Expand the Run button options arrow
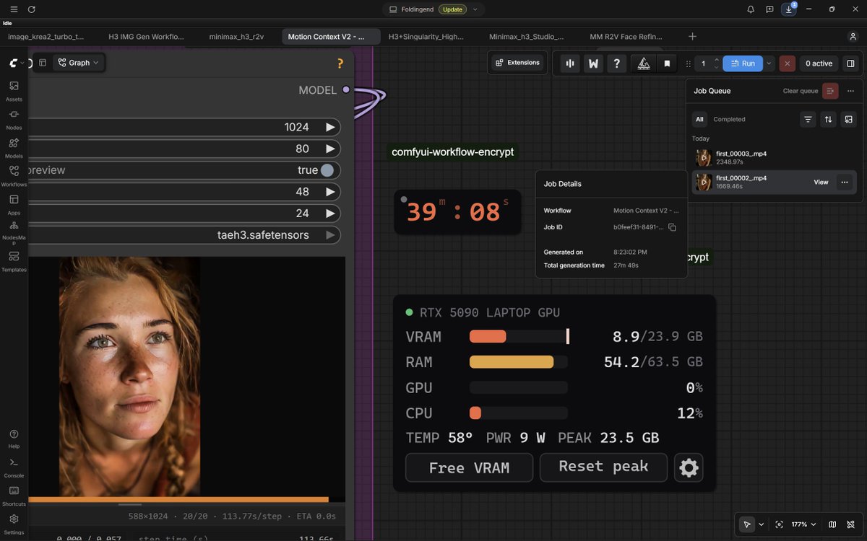Image resolution: width=867 pixels, height=541 pixels. click(x=769, y=63)
